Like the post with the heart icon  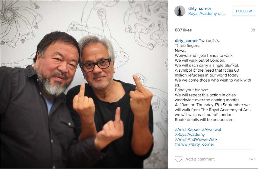[x=178, y=159]
